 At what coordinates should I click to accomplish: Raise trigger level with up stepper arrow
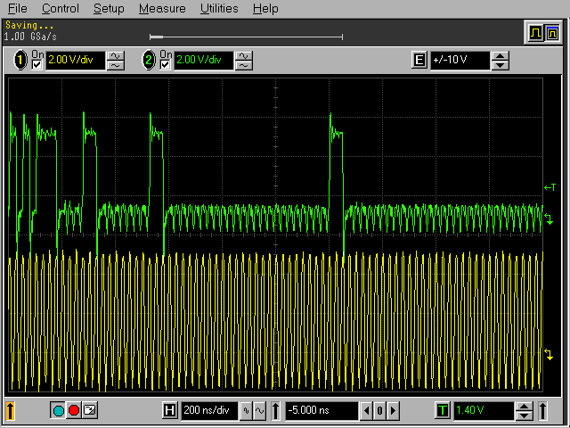point(525,407)
